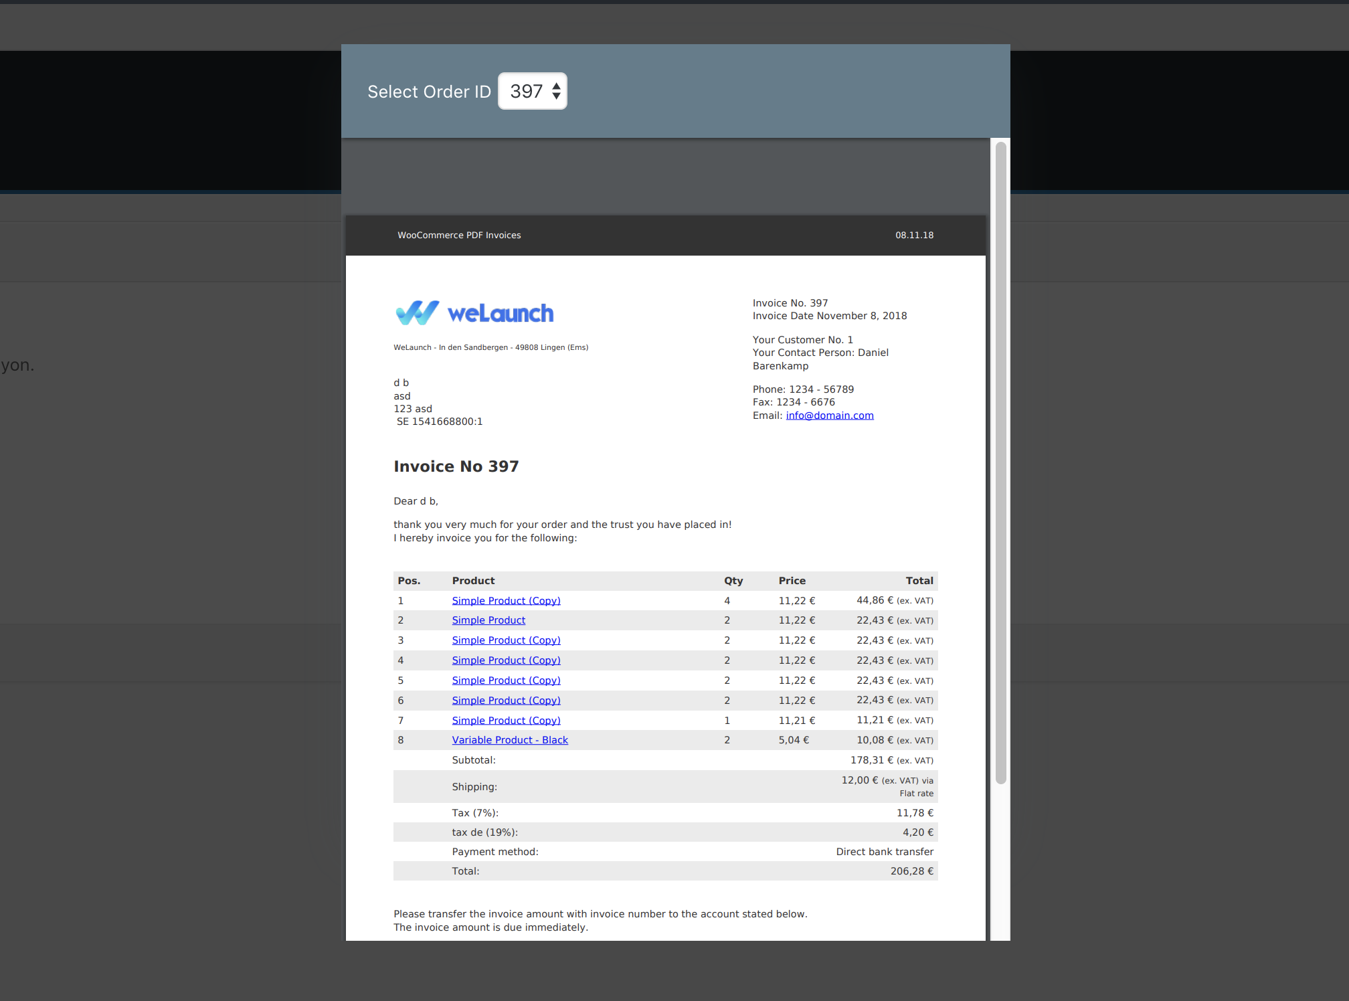
Task: Open Simple Product (Copy) link in position 4
Action: [x=506, y=660]
